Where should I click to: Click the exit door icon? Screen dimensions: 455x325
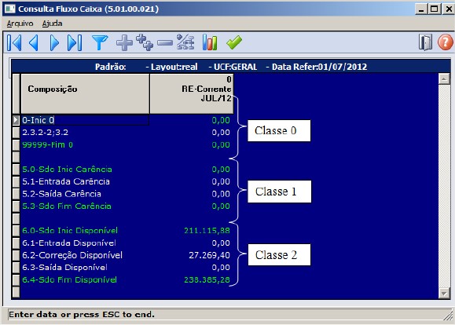(425, 42)
